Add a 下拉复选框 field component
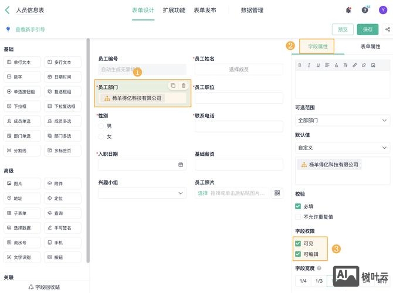This screenshot has width=393, height=293. point(63,107)
